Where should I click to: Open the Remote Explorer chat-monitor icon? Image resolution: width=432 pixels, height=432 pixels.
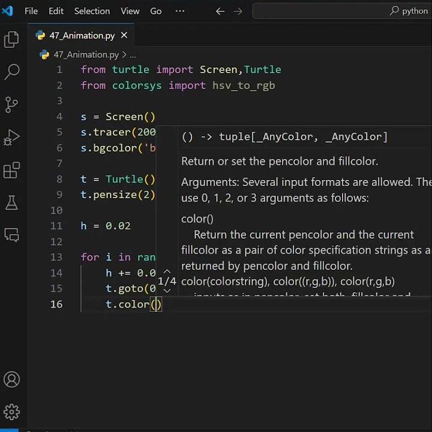tap(11, 235)
